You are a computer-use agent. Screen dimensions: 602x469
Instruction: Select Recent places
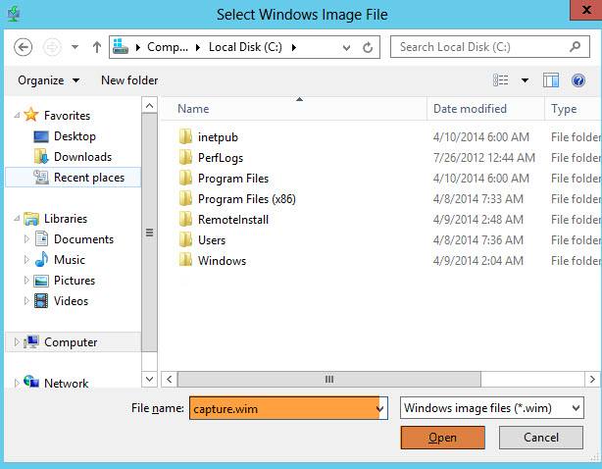click(x=74, y=178)
